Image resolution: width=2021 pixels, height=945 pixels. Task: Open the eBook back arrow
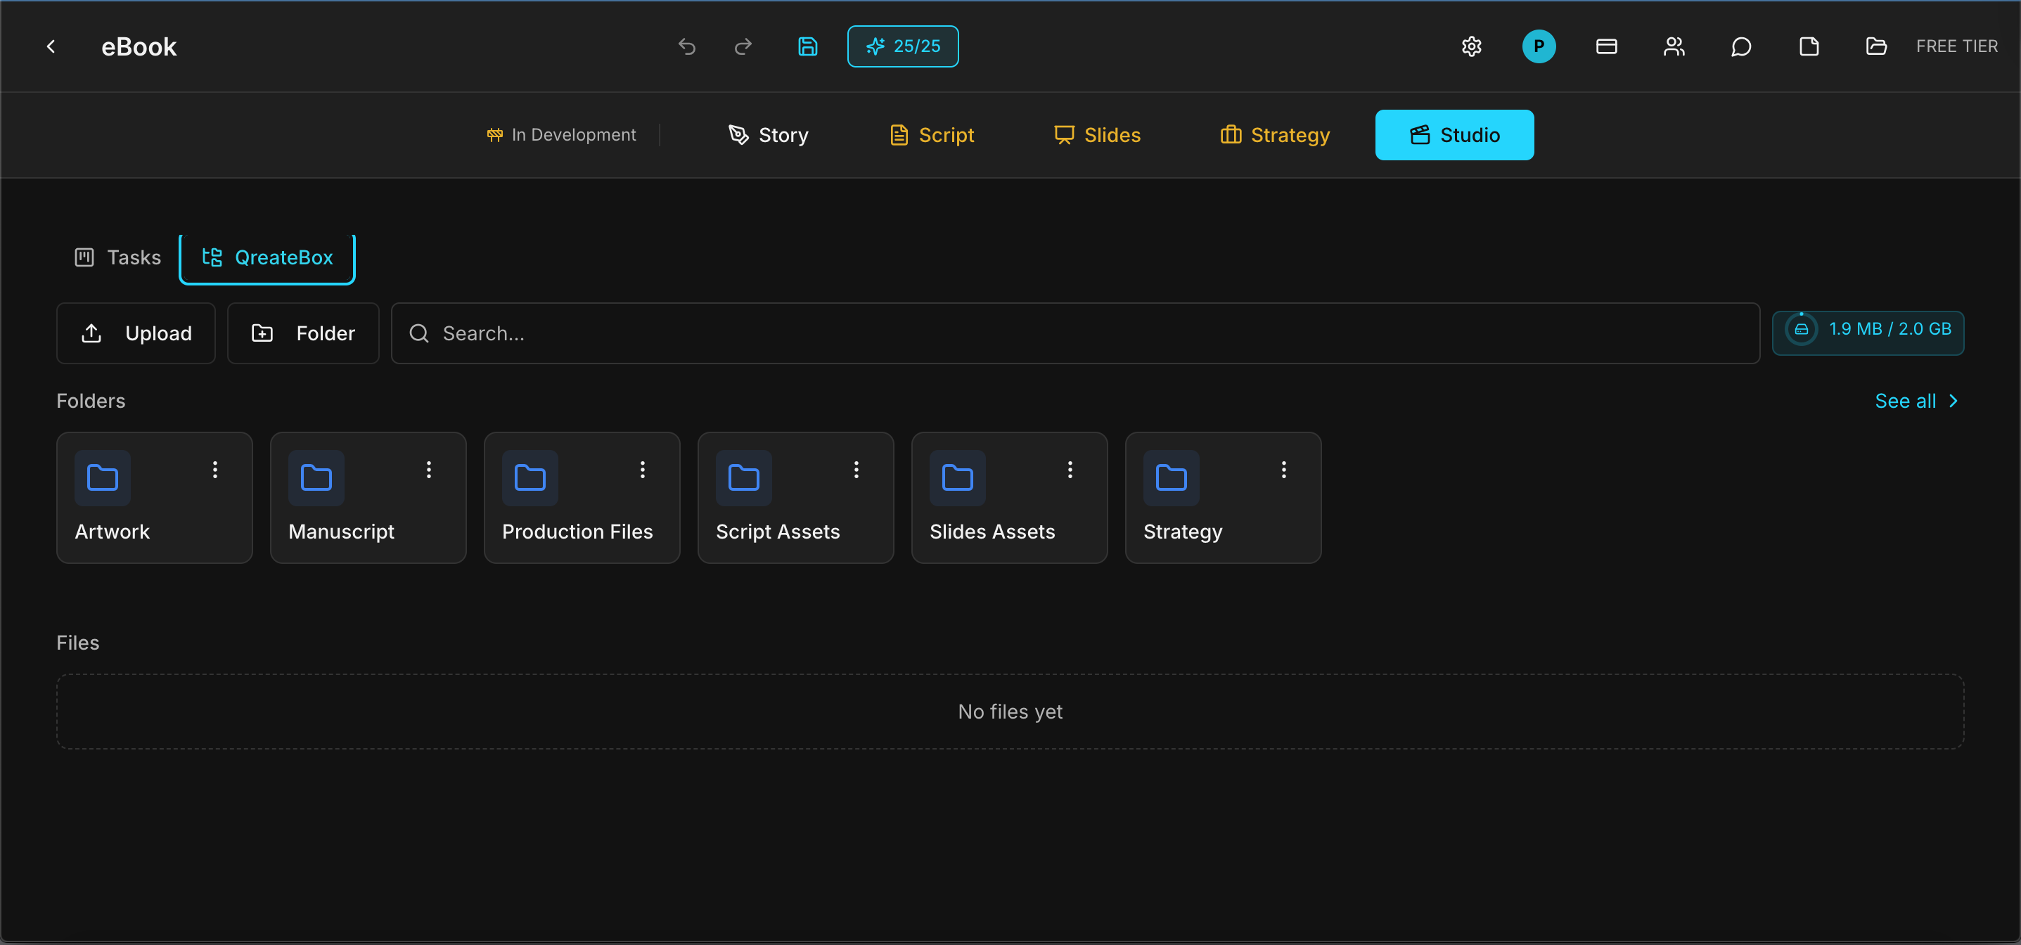pyautogui.click(x=50, y=46)
